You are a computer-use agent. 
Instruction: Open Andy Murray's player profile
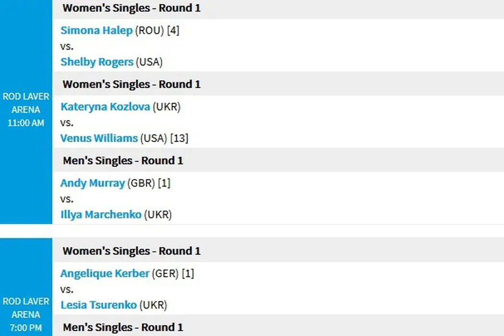tap(92, 183)
